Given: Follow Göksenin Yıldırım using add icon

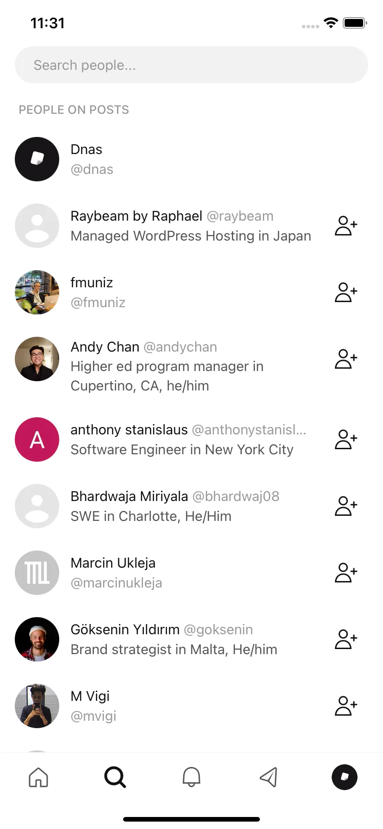Looking at the screenshot, I should coord(346,639).
